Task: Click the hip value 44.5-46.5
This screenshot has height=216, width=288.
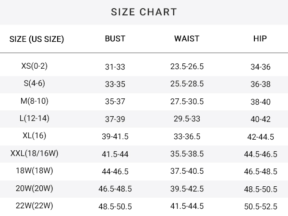Action: point(261,154)
